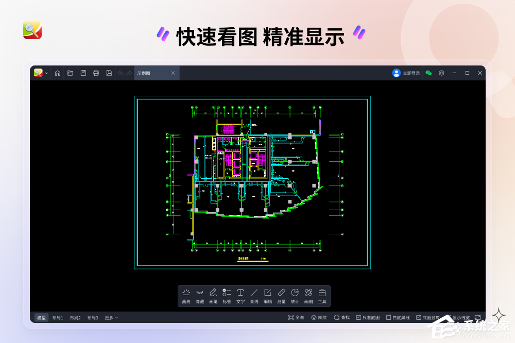Open the 画图 drawing tool
This screenshot has width=515, height=343.
pyautogui.click(x=308, y=296)
